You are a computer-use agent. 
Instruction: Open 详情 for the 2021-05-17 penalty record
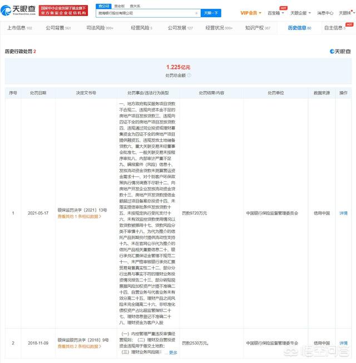343,213
